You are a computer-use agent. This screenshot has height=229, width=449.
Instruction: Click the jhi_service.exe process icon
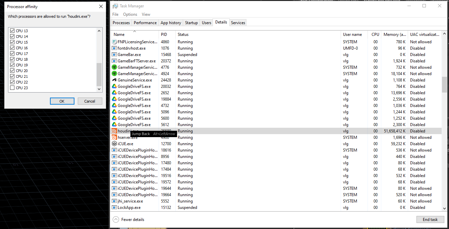[x=114, y=201]
